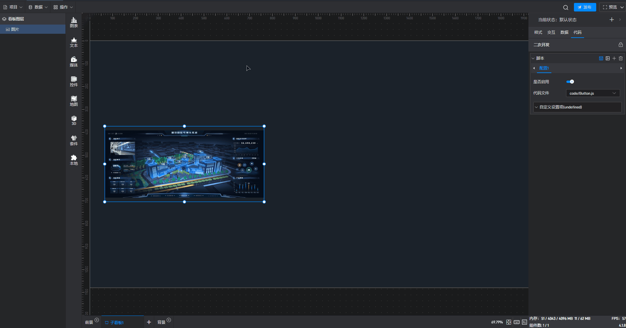Select the 3D components icon

point(74,120)
